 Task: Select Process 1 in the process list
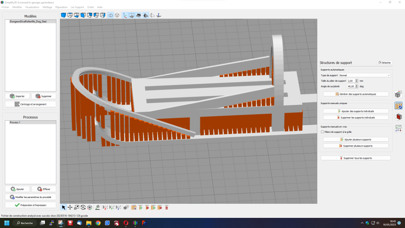pyautogui.click(x=30, y=122)
